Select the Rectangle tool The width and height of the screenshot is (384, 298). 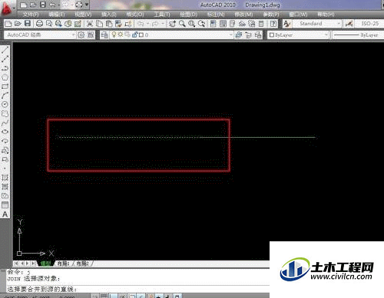[5, 87]
